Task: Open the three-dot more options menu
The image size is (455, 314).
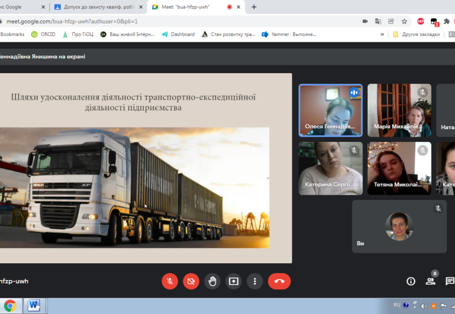Action: coord(255,281)
